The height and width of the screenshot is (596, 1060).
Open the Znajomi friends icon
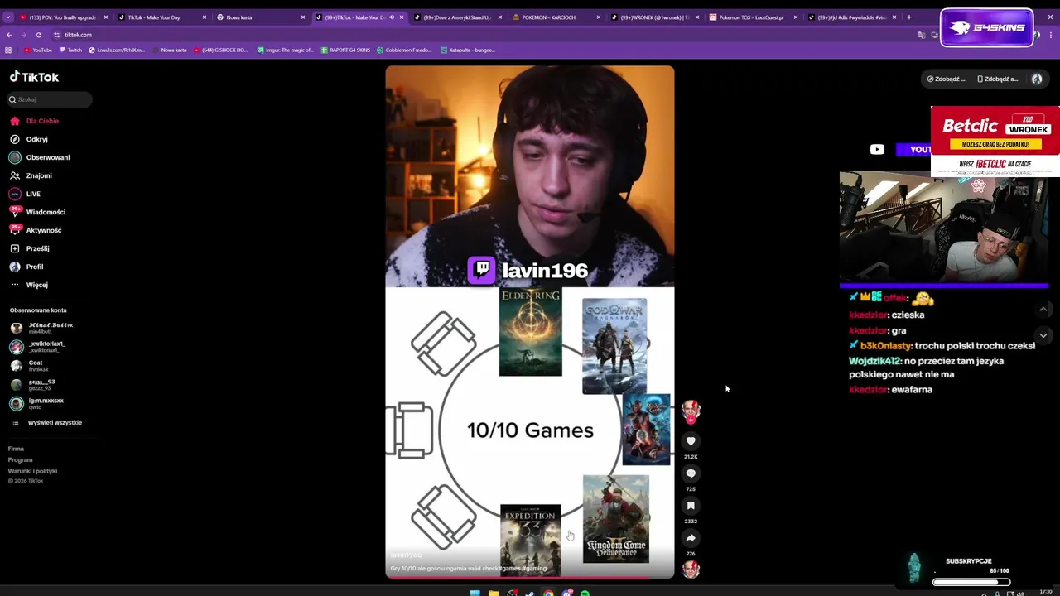(x=15, y=175)
